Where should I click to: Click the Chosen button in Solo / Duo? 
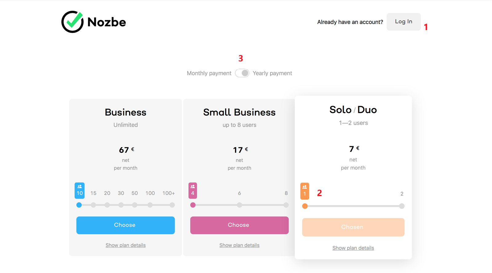click(353, 227)
